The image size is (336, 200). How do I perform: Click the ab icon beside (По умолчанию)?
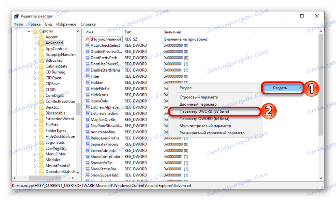click(x=88, y=39)
